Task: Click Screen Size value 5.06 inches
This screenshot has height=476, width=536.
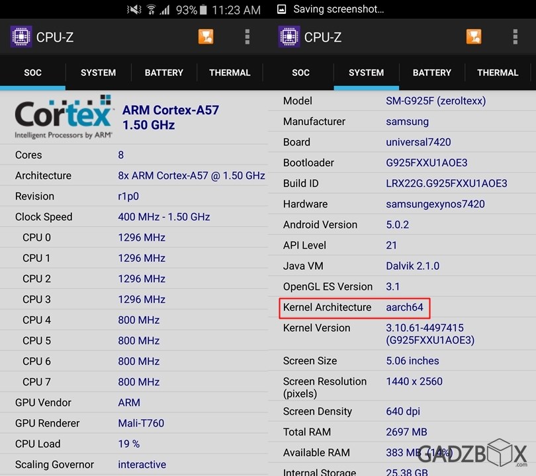Action: click(412, 361)
